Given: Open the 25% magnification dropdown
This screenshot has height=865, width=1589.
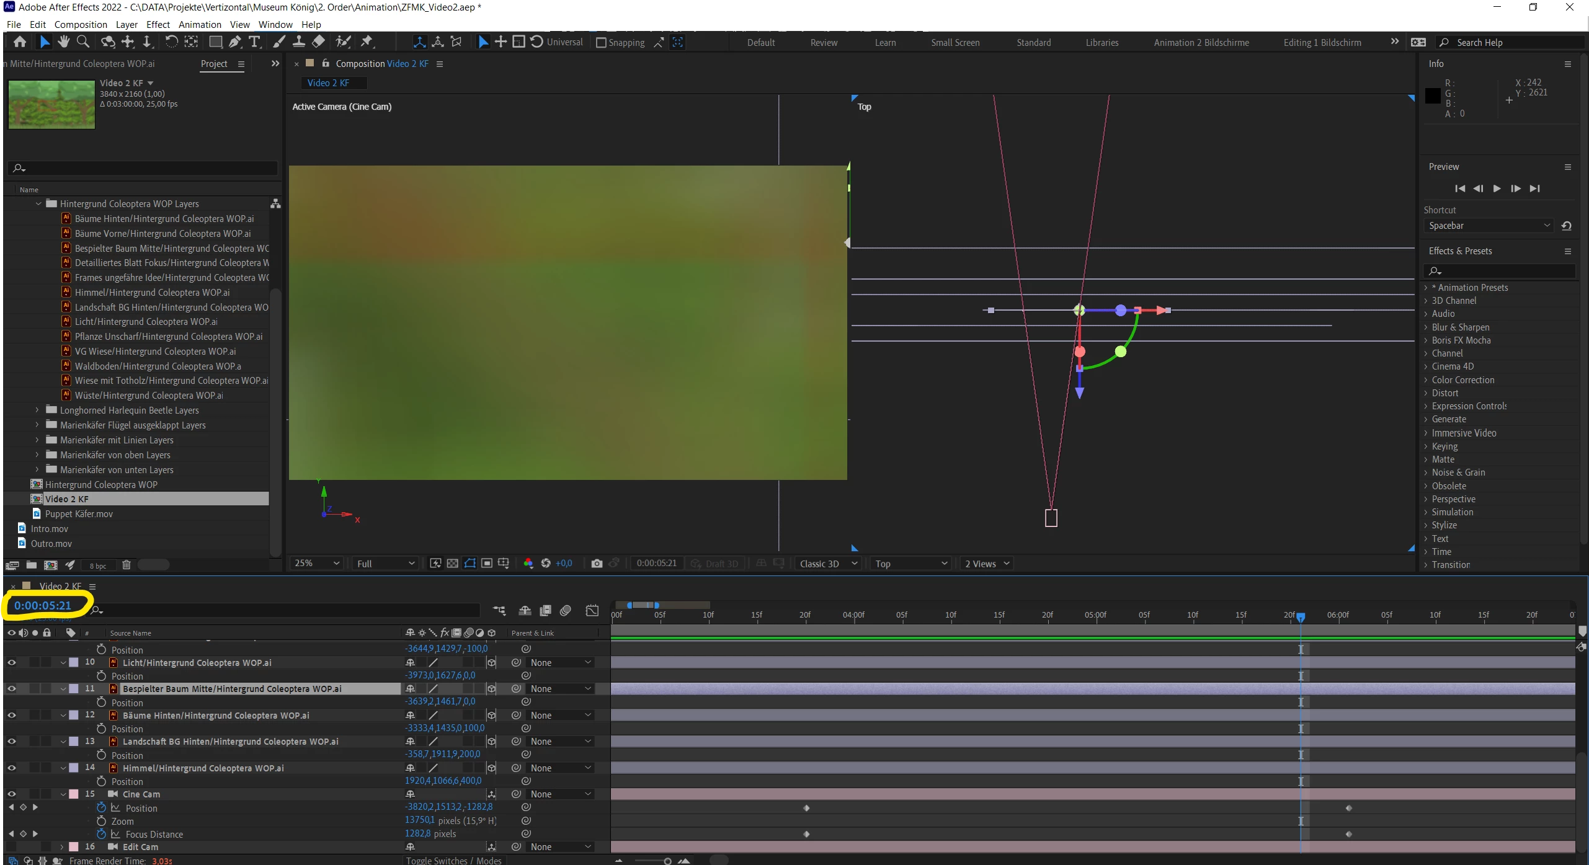Looking at the screenshot, I should pos(317,563).
